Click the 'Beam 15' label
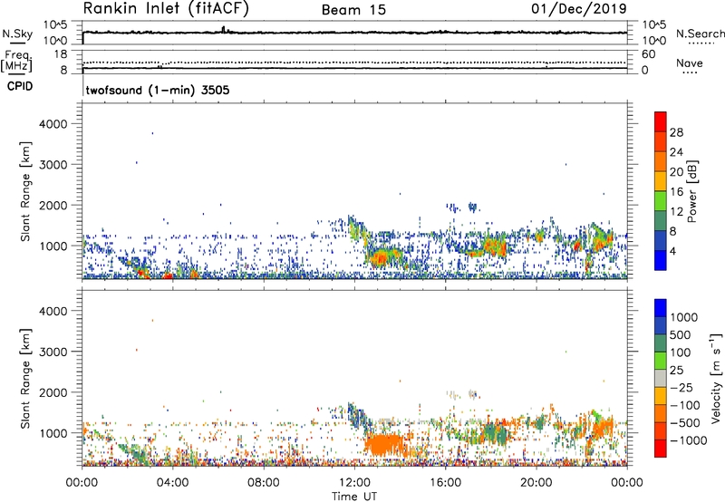The width and height of the screenshot is (725, 502). tap(353, 10)
